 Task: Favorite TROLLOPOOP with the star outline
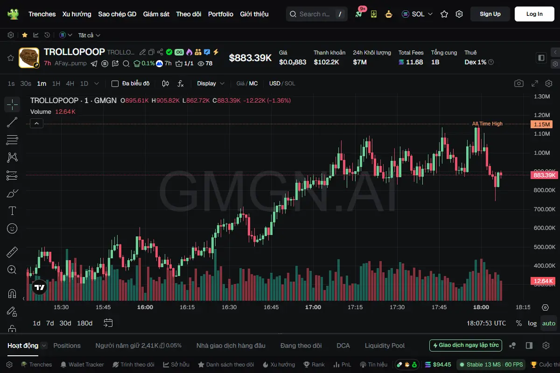10,58
